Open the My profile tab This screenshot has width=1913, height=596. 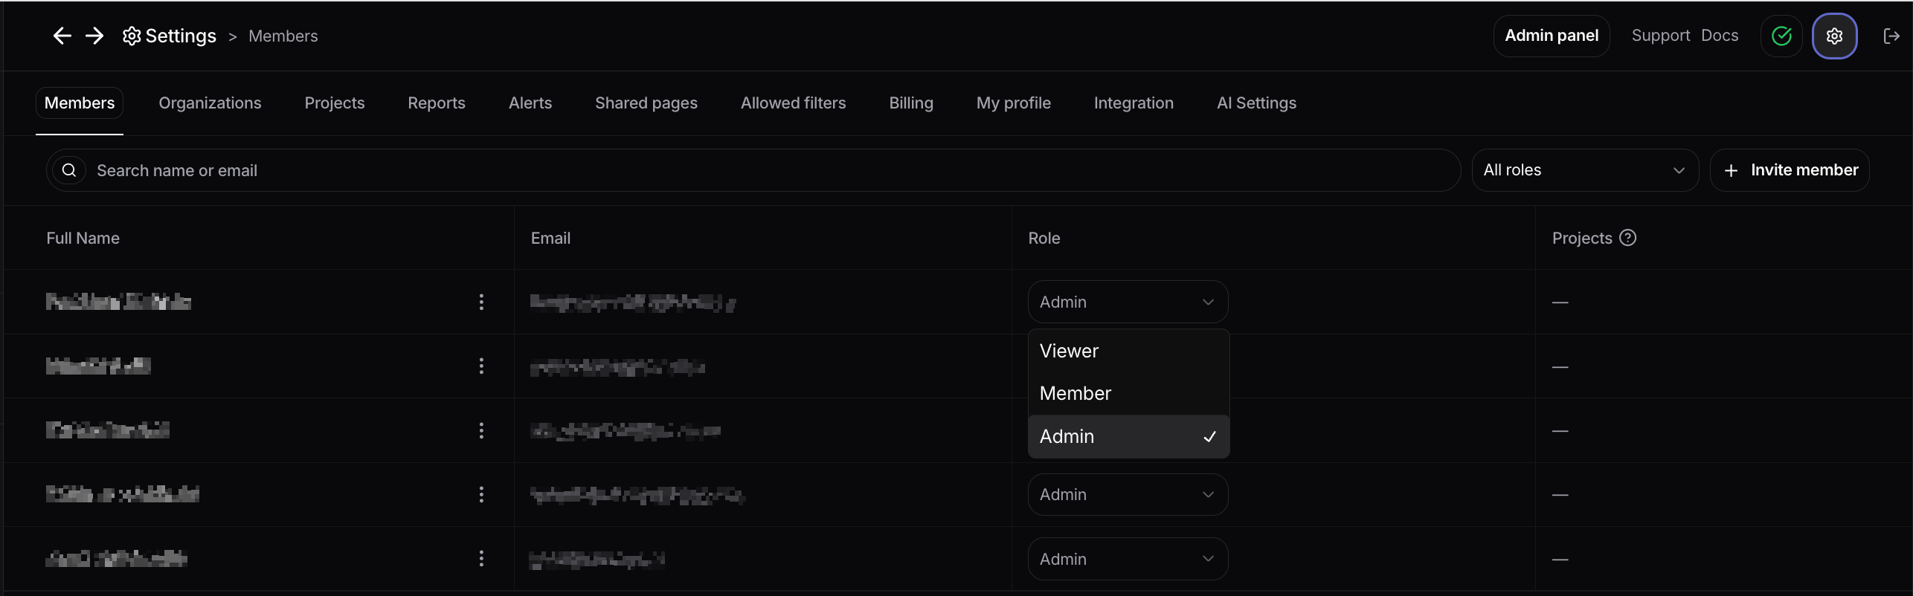pos(1014,103)
